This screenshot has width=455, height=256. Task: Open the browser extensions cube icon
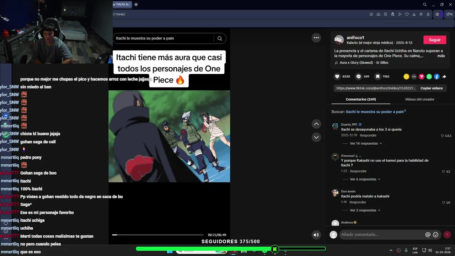(x=437, y=14)
